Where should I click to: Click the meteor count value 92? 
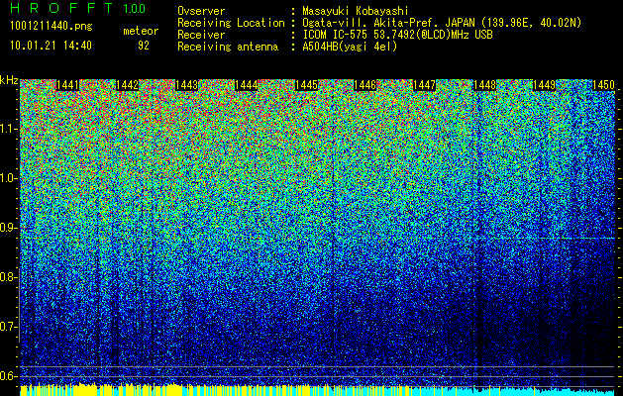pos(144,46)
